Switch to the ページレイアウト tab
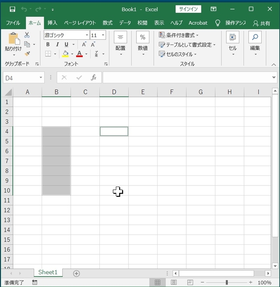Image resolution: width=280 pixels, height=287 pixels. (x=80, y=23)
